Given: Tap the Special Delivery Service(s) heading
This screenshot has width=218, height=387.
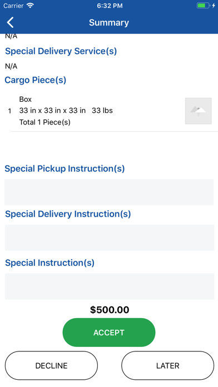Looking at the screenshot, I should tap(61, 51).
